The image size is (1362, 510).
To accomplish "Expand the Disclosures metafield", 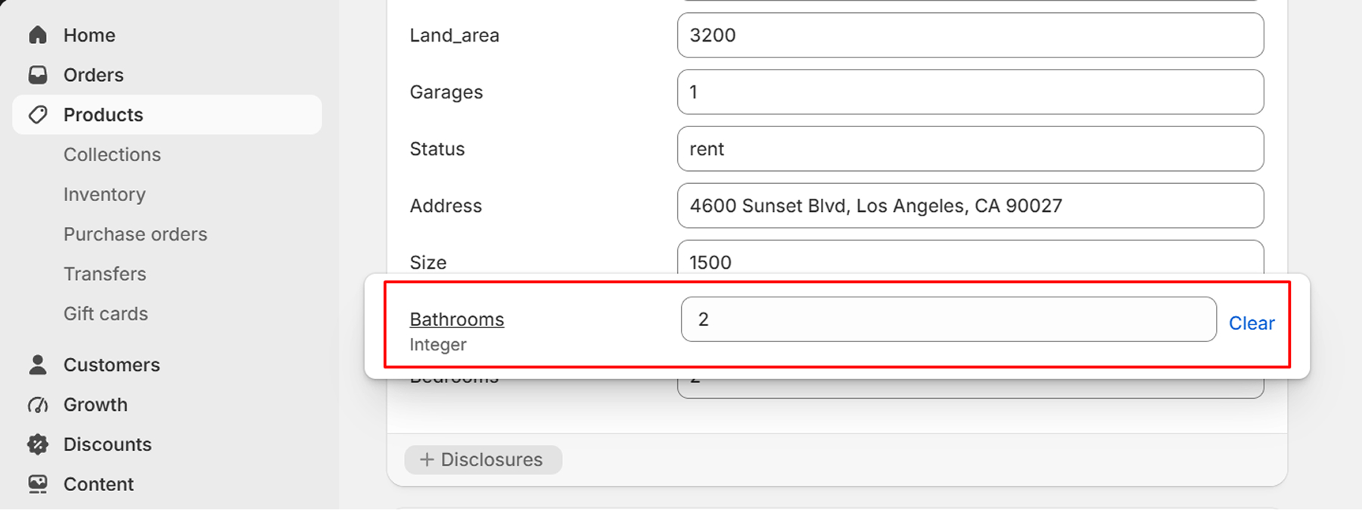I will (x=483, y=459).
